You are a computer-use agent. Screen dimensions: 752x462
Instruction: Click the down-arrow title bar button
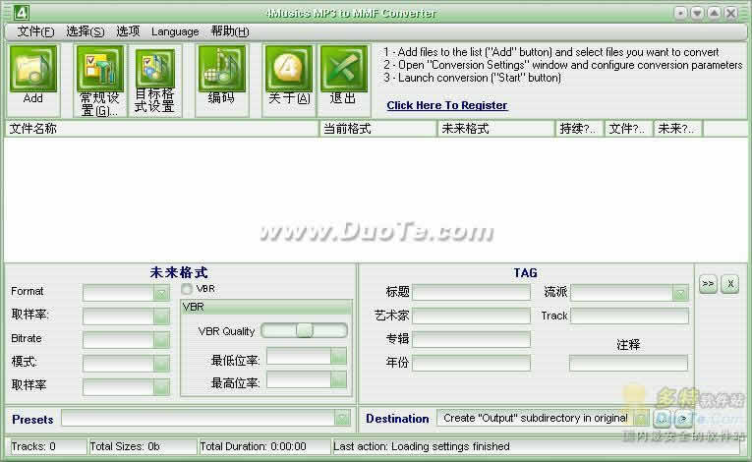[x=697, y=13]
